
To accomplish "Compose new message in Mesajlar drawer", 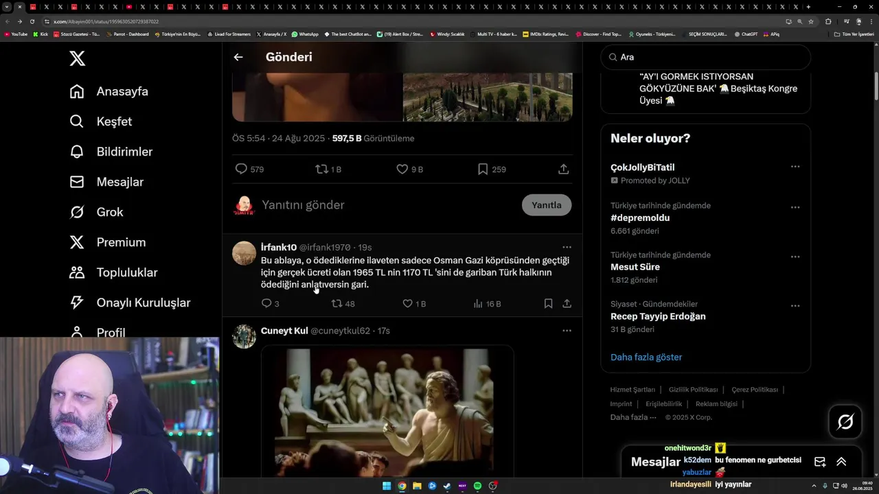I will pyautogui.click(x=820, y=462).
